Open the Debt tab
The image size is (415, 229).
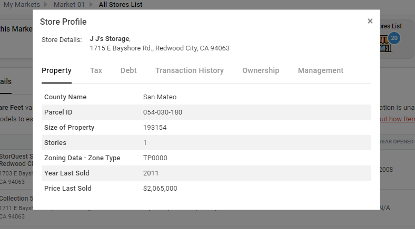(x=129, y=70)
